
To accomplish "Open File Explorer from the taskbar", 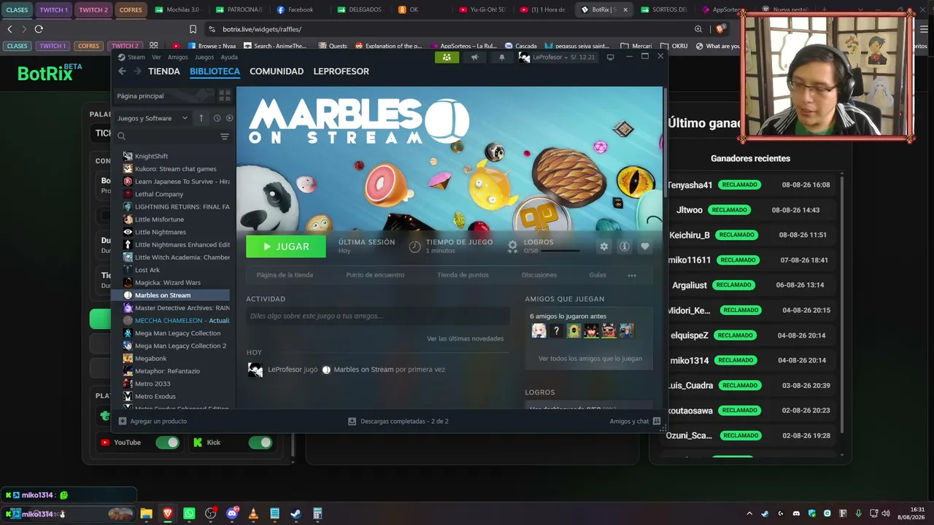I will coord(146,514).
